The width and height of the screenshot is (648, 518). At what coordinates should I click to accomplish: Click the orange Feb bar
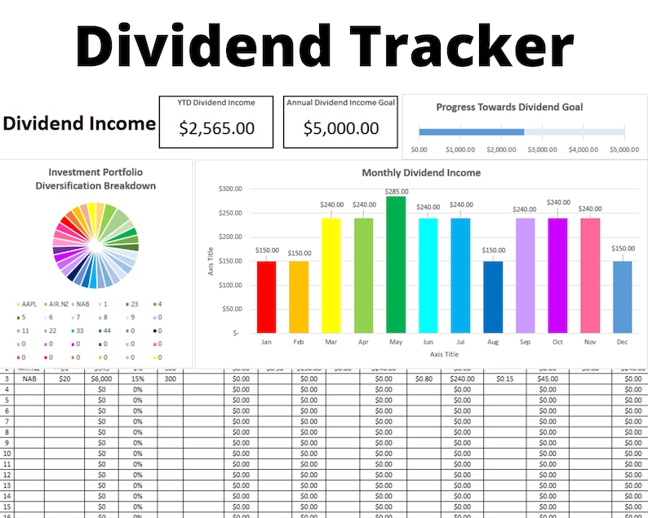click(299, 297)
